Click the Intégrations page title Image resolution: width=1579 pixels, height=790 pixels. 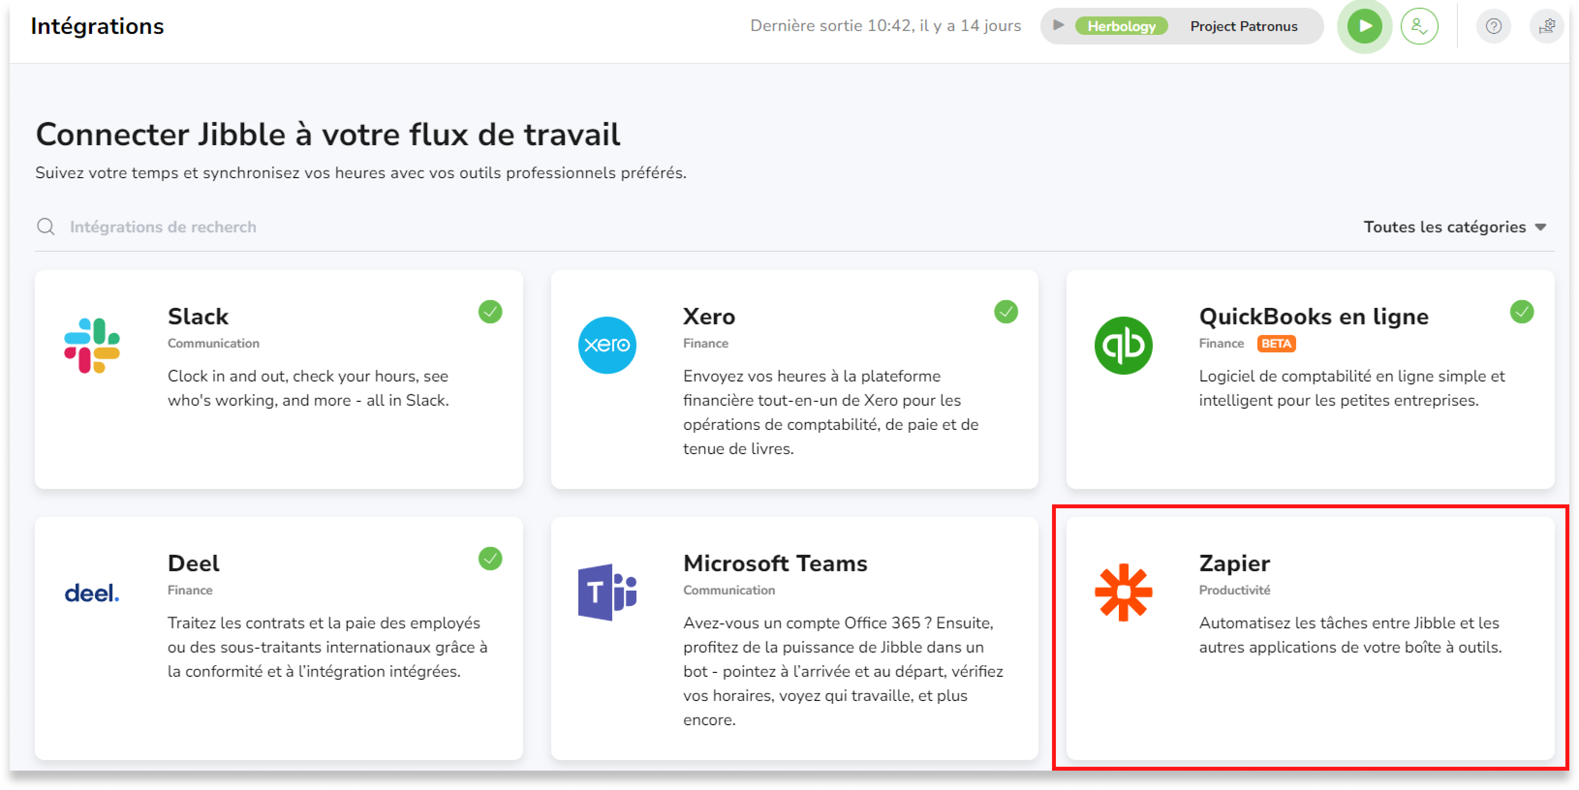click(97, 26)
